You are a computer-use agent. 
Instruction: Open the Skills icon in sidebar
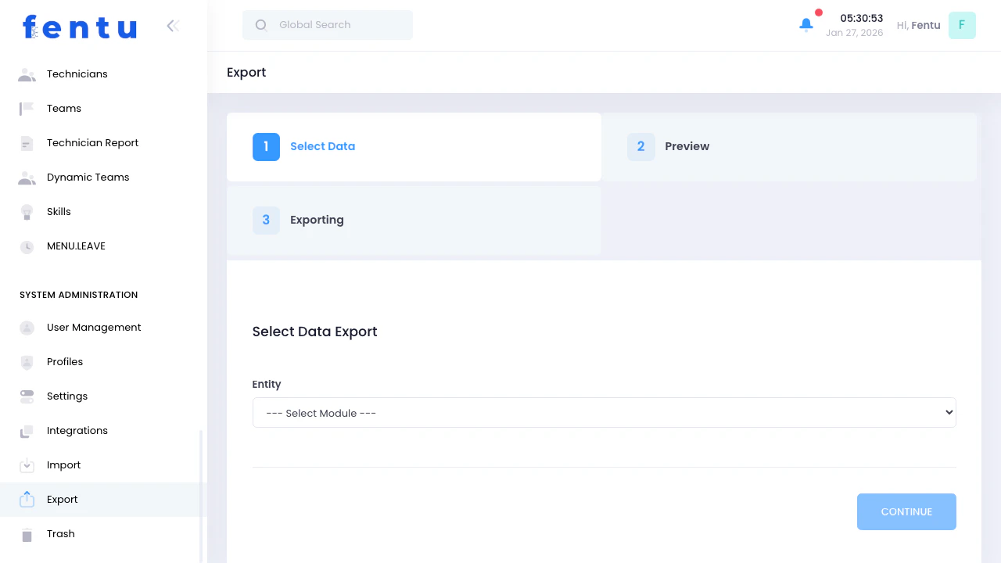pyautogui.click(x=27, y=211)
